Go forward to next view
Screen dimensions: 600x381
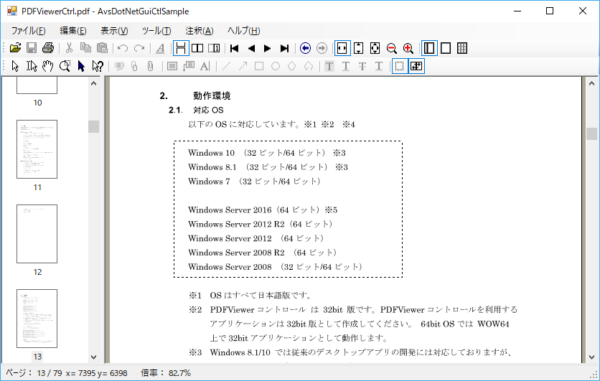point(322,48)
